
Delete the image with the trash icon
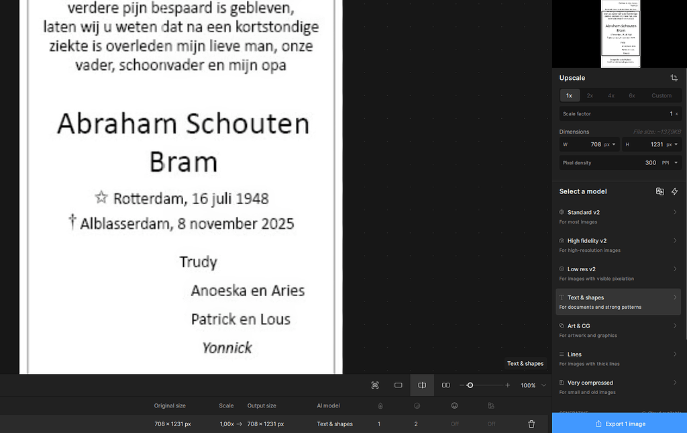(x=531, y=424)
